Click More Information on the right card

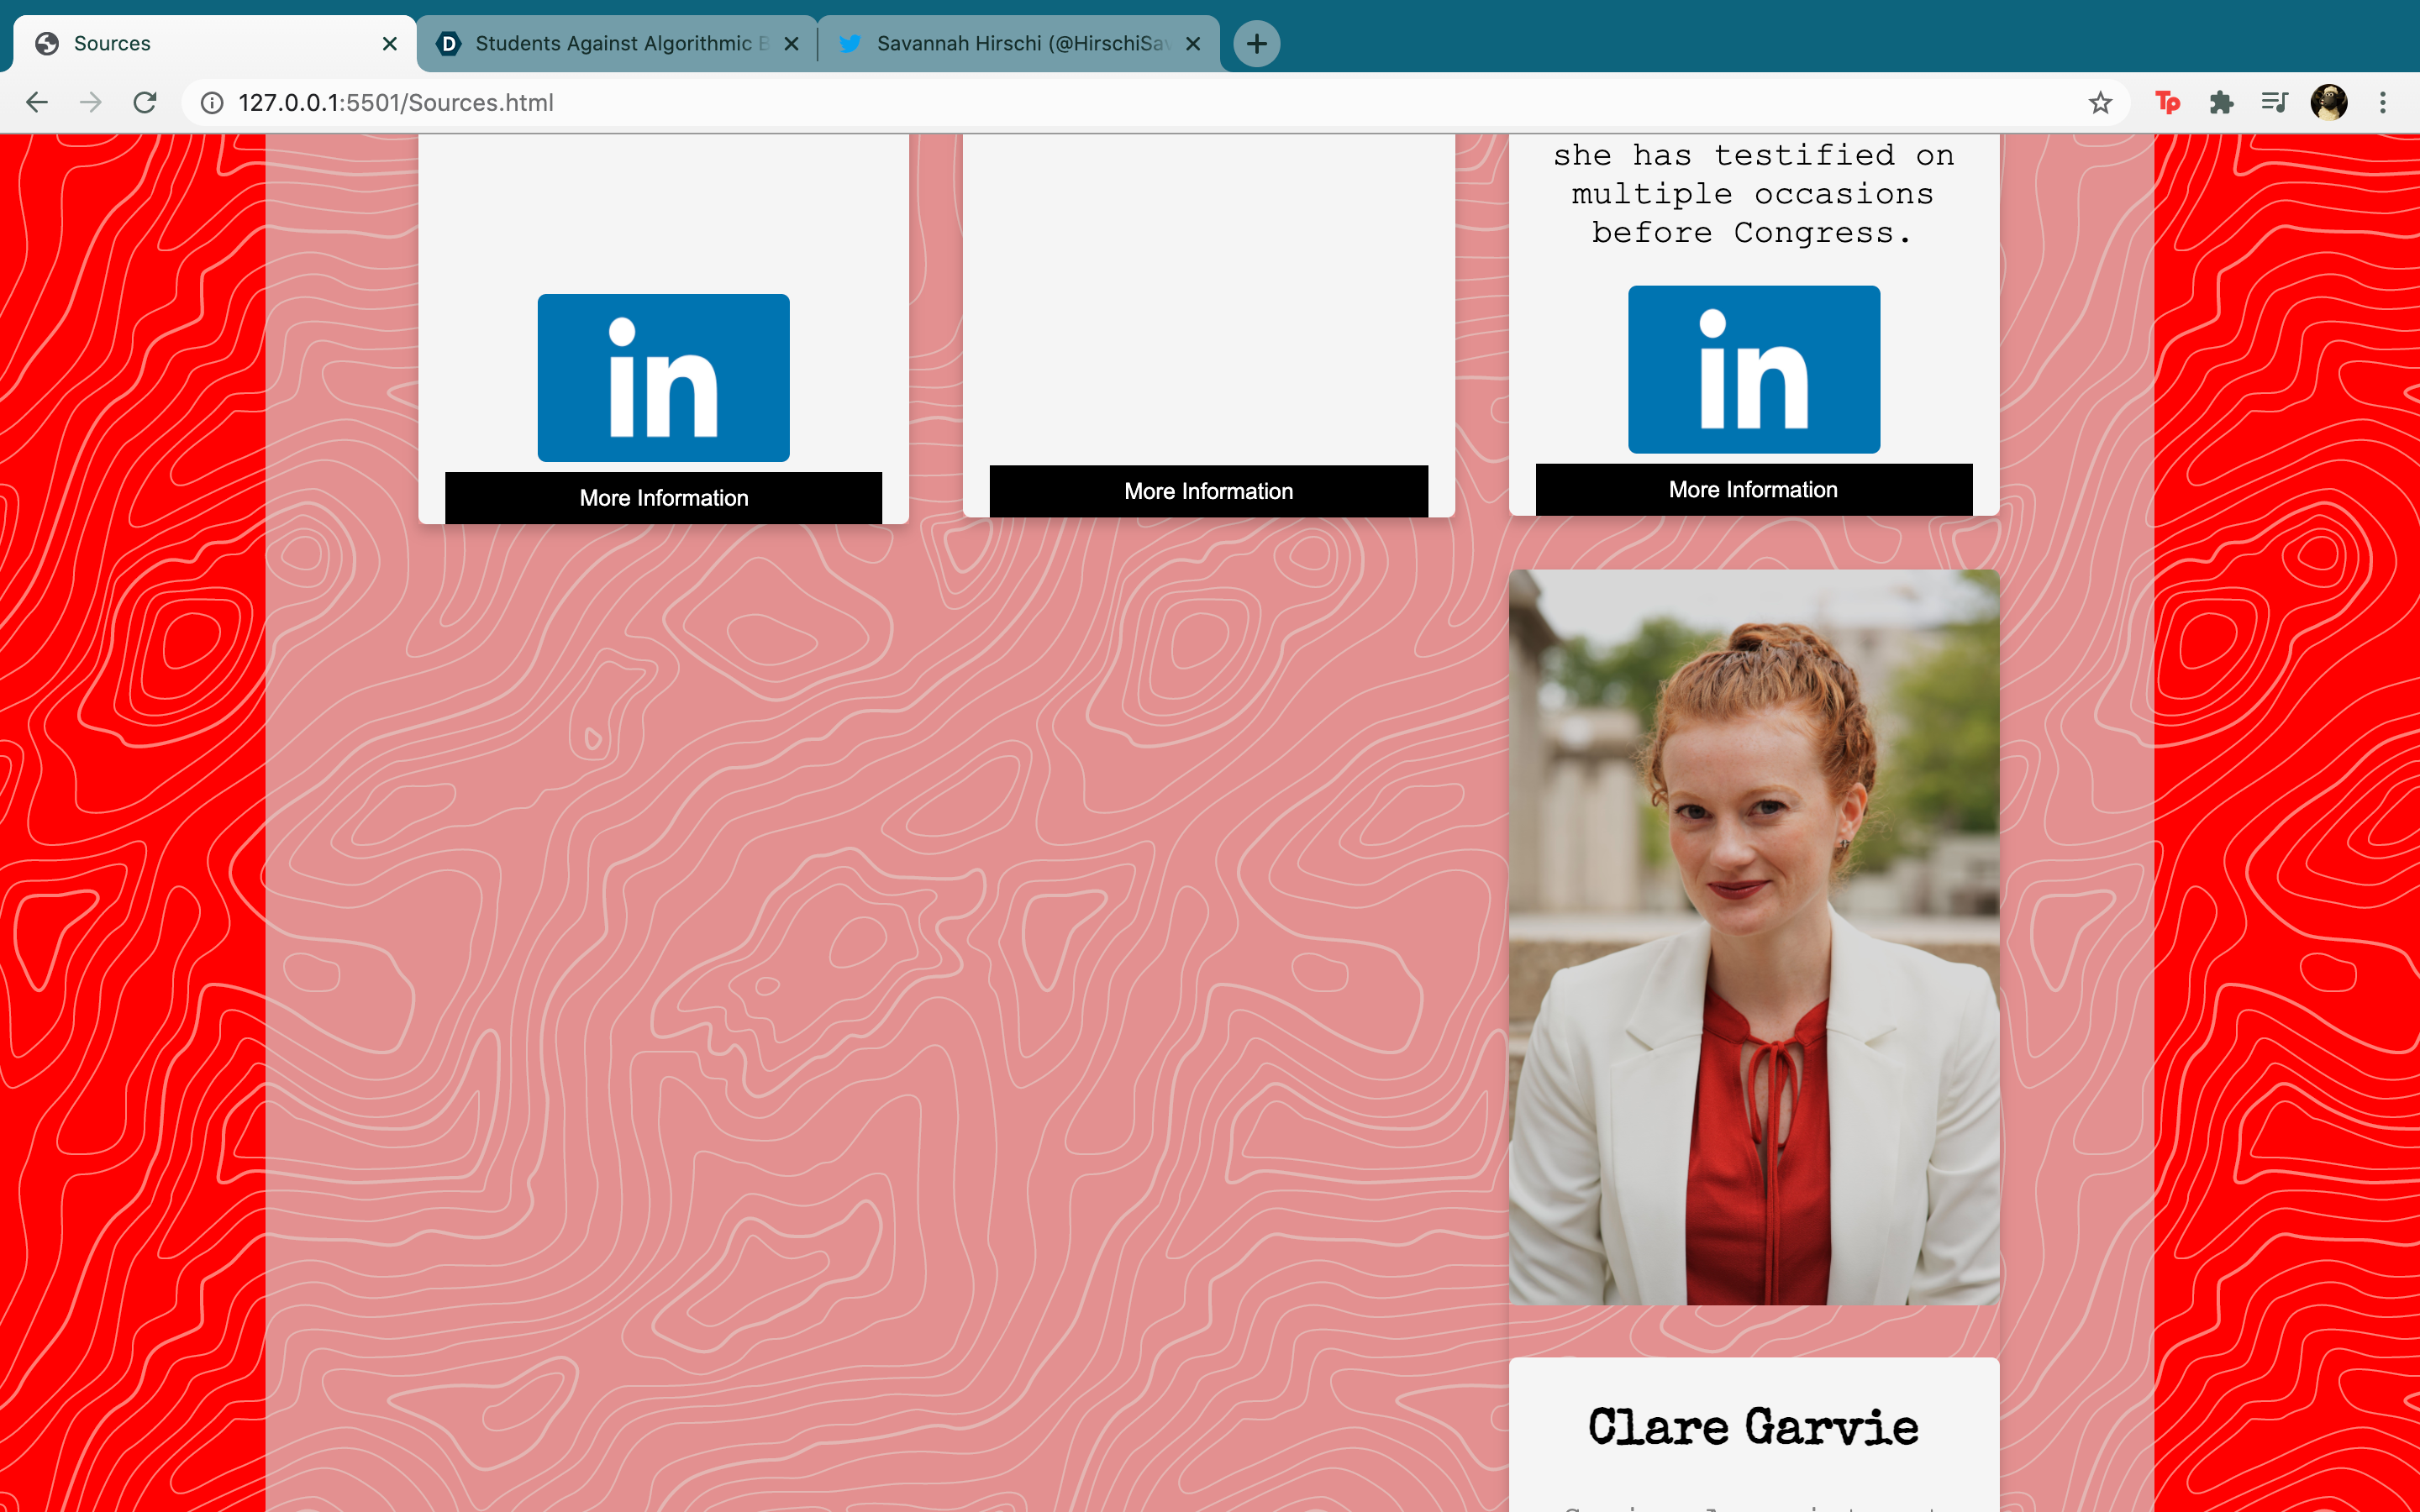1753,489
